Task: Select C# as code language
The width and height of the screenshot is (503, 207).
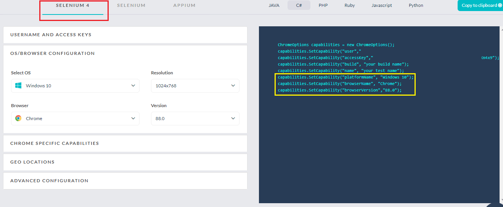Action: point(299,5)
